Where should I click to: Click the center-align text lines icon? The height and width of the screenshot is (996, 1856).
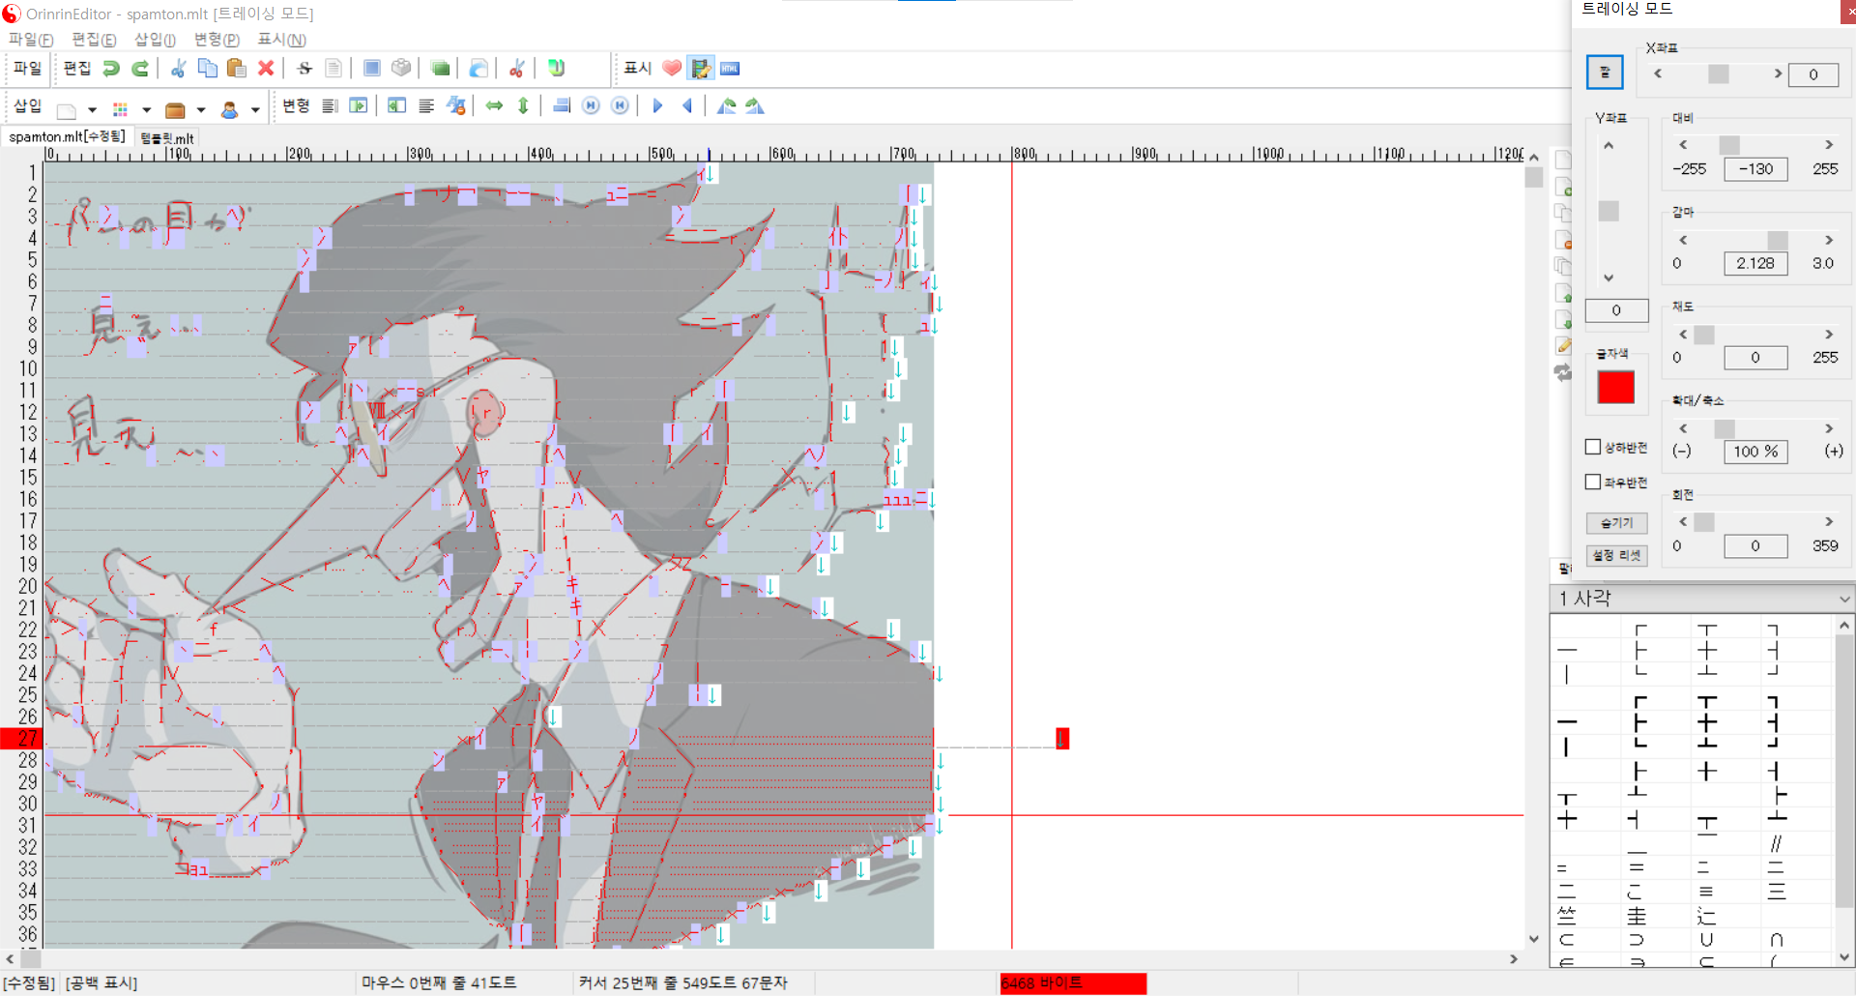426,105
